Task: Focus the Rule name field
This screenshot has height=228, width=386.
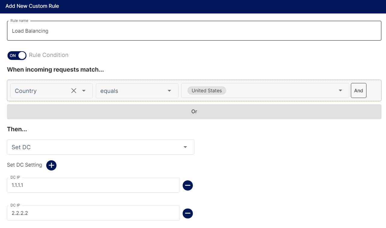Action: pyautogui.click(x=194, y=31)
